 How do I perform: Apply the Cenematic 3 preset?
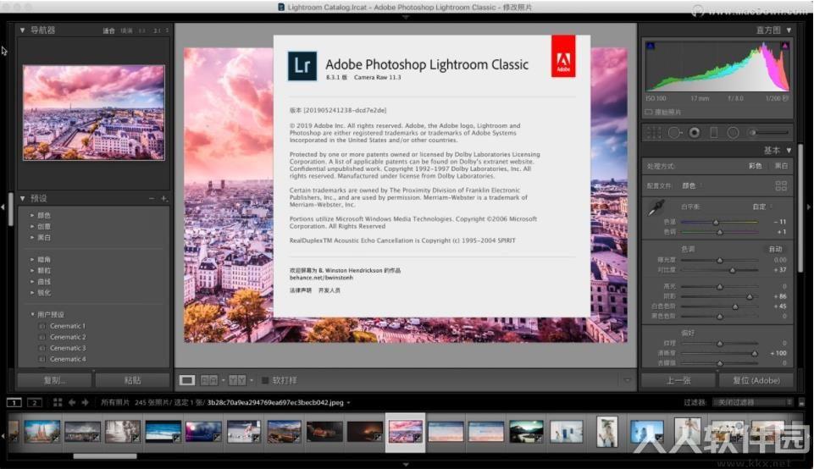tap(68, 348)
